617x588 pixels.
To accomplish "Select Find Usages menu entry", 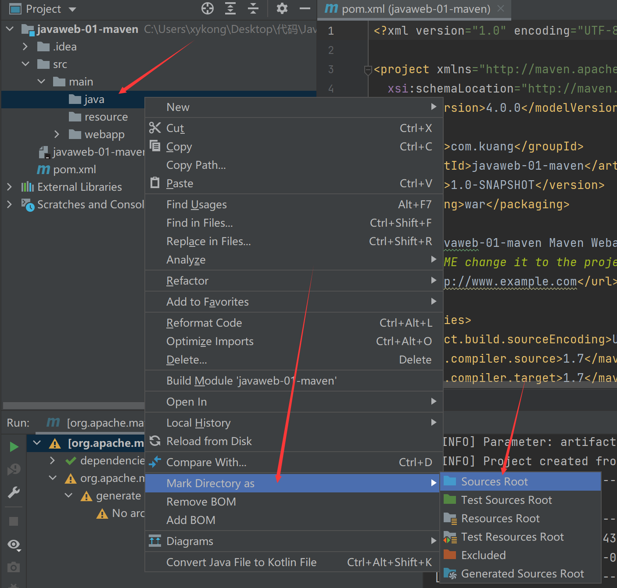I will [293, 204].
